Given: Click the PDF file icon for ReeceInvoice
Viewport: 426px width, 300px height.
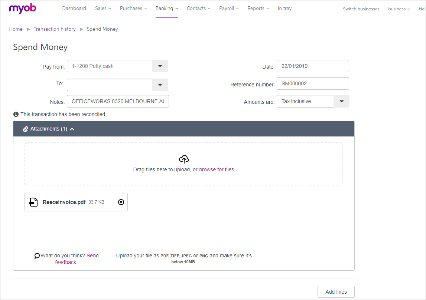Looking at the screenshot, I should pyautogui.click(x=34, y=202).
